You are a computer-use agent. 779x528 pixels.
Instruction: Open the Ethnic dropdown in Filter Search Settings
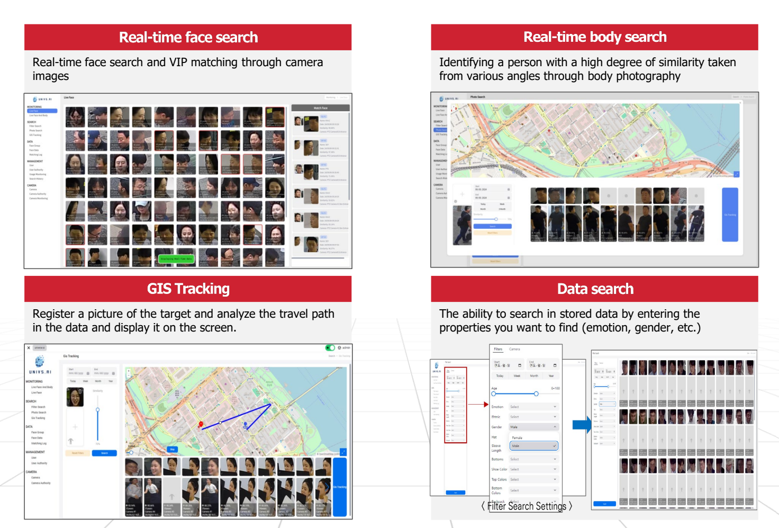pyautogui.click(x=533, y=417)
